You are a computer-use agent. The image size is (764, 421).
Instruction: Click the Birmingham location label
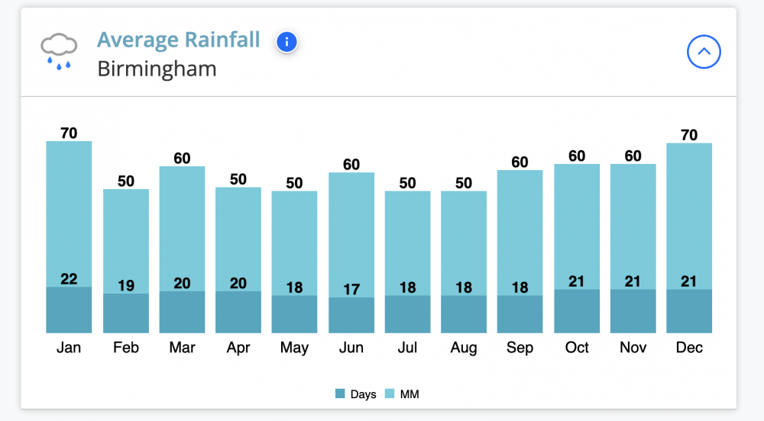(x=157, y=69)
